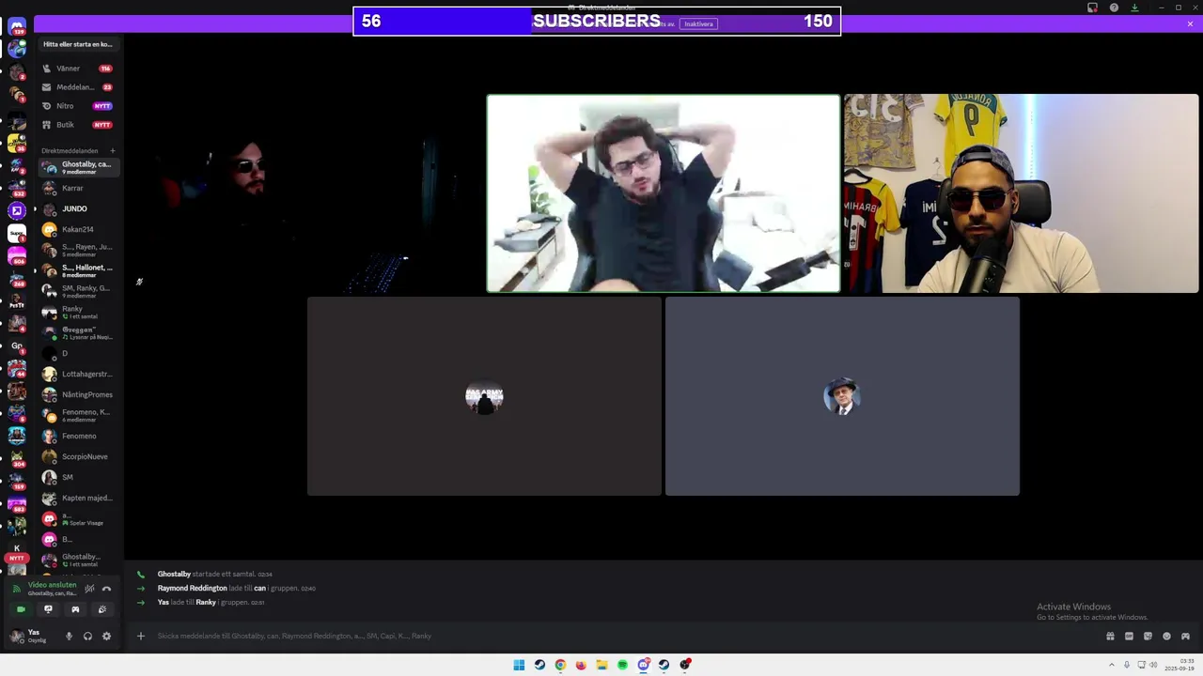
Task: Focus the stretching man's video tile
Action: pyautogui.click(x=664, y=193)
